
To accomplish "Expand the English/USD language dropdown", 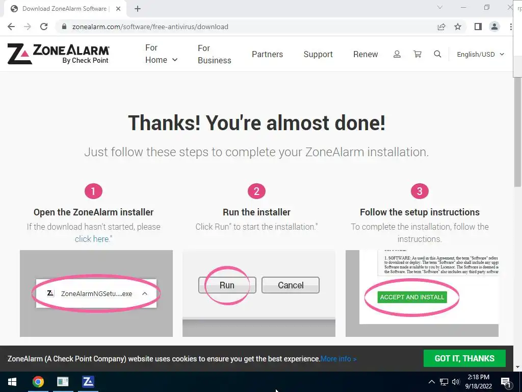I will click(480, 54).
